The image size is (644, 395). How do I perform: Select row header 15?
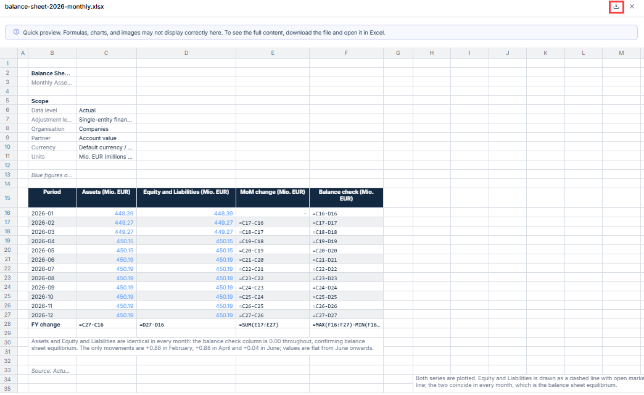(x=7, y=198)
